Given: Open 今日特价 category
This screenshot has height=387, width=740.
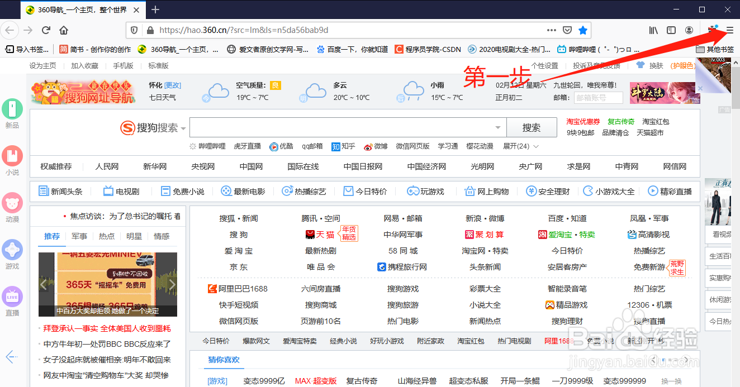Looking at the screenshot, I should tap(365, 192).
